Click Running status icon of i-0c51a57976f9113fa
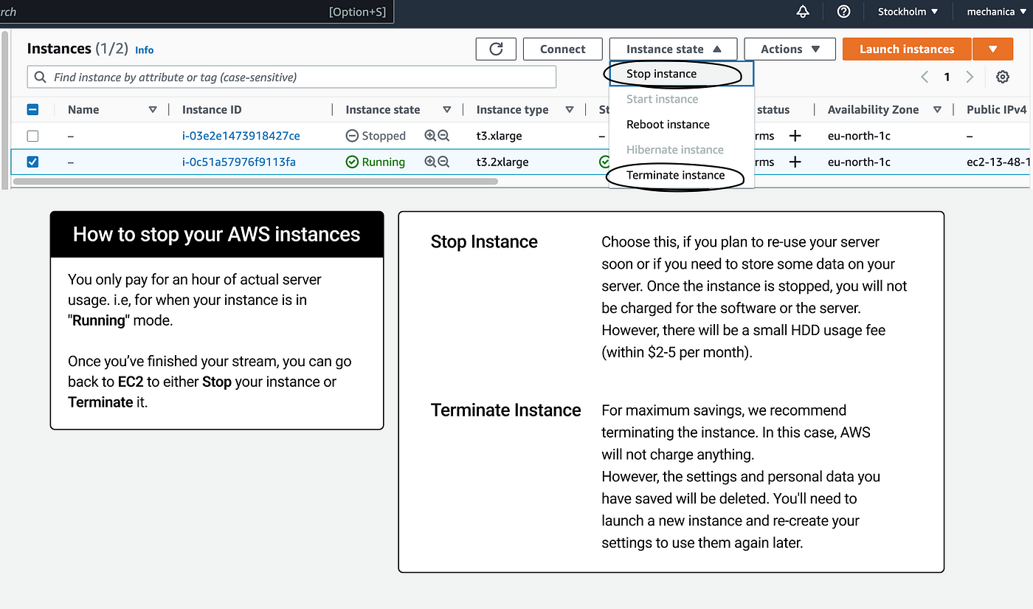1033x609 pixels. point(352,162)
